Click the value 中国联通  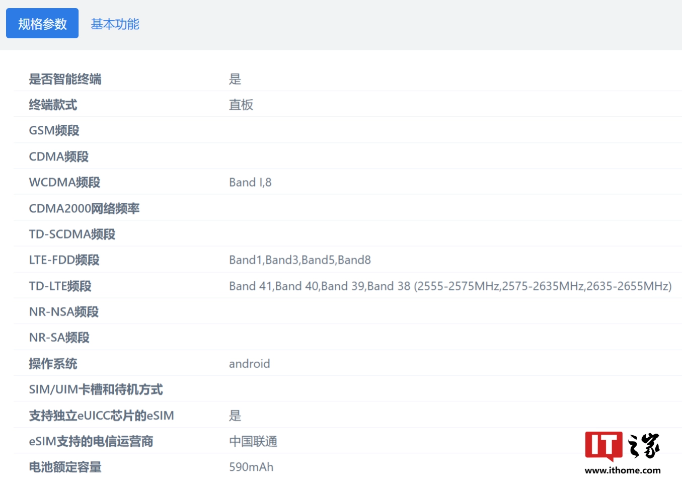click(x=253, y=441)
